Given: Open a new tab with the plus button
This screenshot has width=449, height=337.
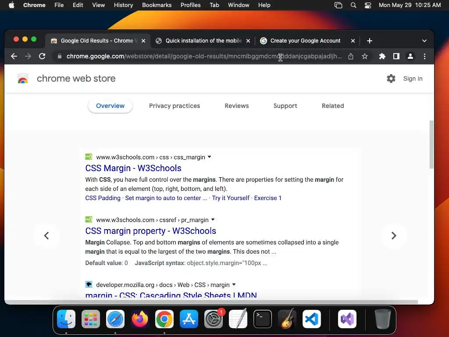Looking at the screenshot, I should (369, 41).
